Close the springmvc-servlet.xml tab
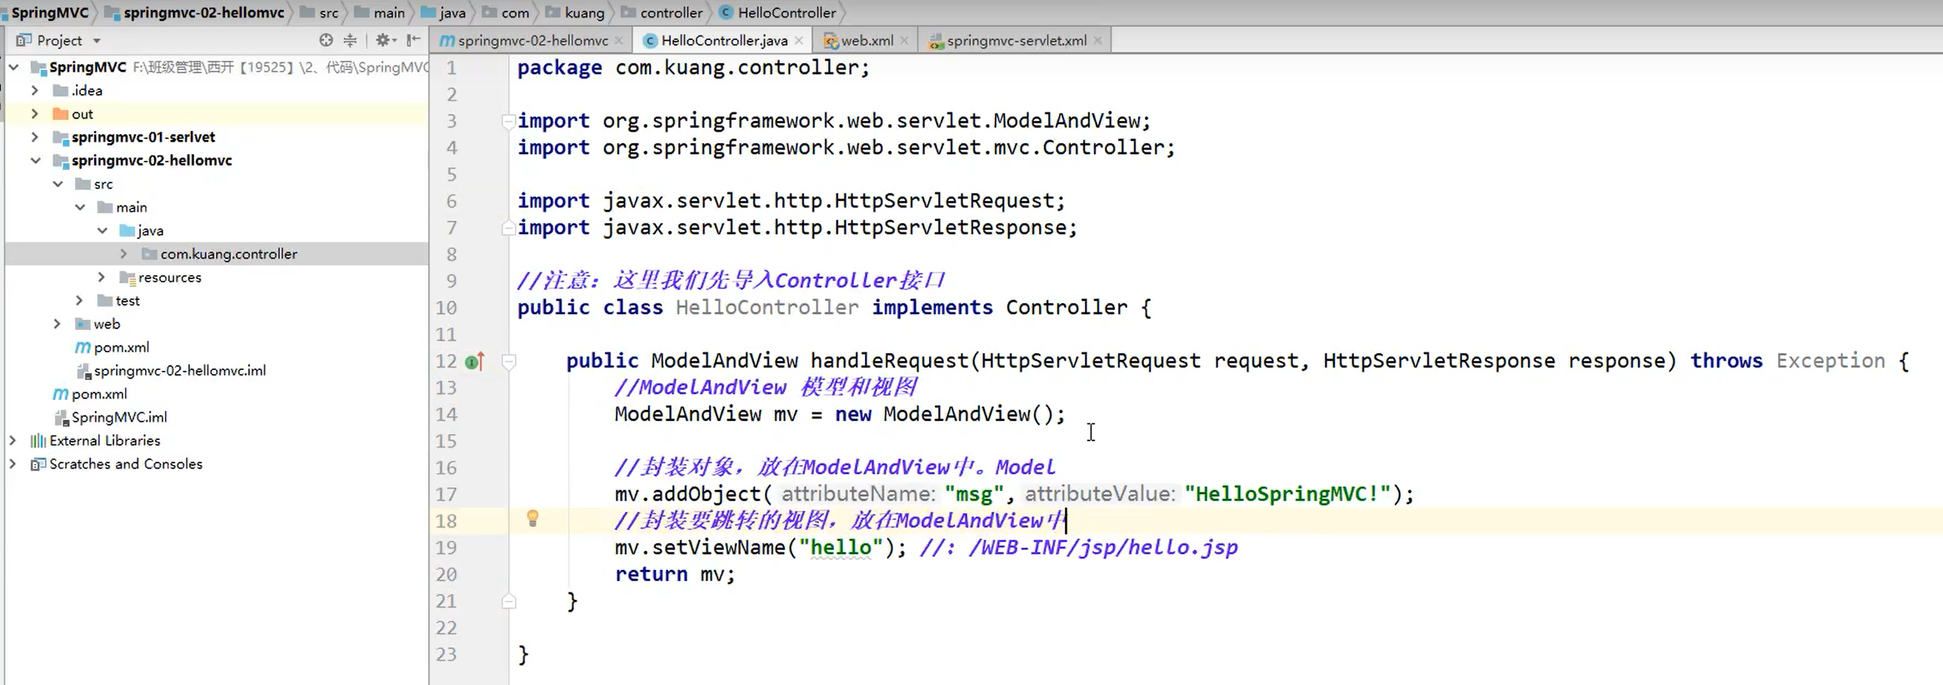 pyautogui.click(x=1097, y=40)
